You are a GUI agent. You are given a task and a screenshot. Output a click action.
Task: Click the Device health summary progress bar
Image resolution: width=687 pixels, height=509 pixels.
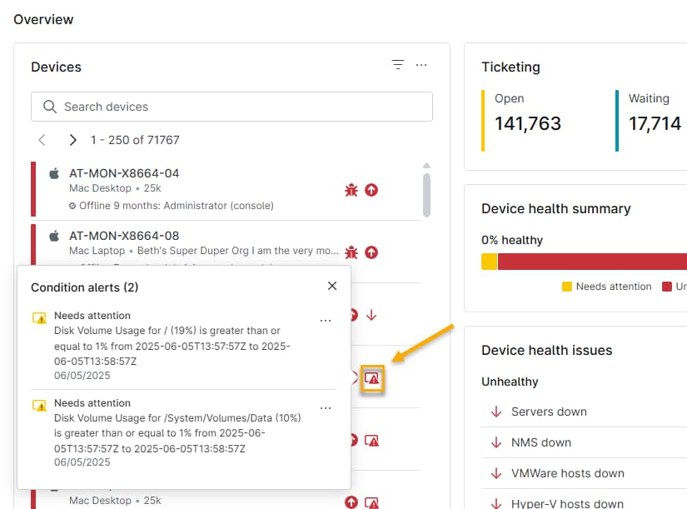[x=583, y=261]
